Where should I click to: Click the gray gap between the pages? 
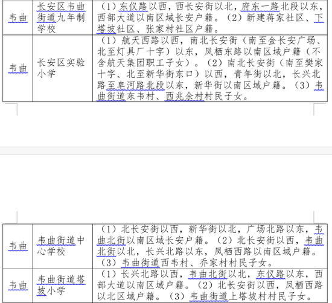(x=166, y=151)
